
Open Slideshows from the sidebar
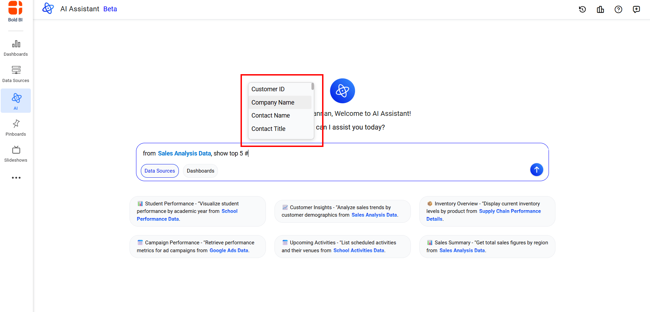click(16, 154)
